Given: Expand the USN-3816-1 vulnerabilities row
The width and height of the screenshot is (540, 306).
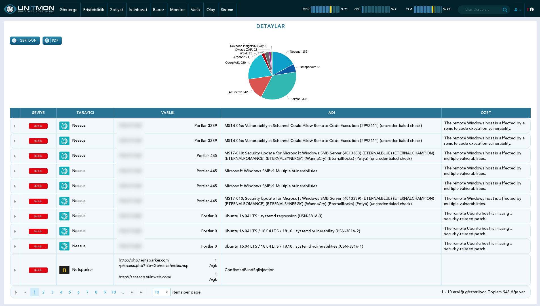Looking at the screenshot, I should click(x=15, y=246).
